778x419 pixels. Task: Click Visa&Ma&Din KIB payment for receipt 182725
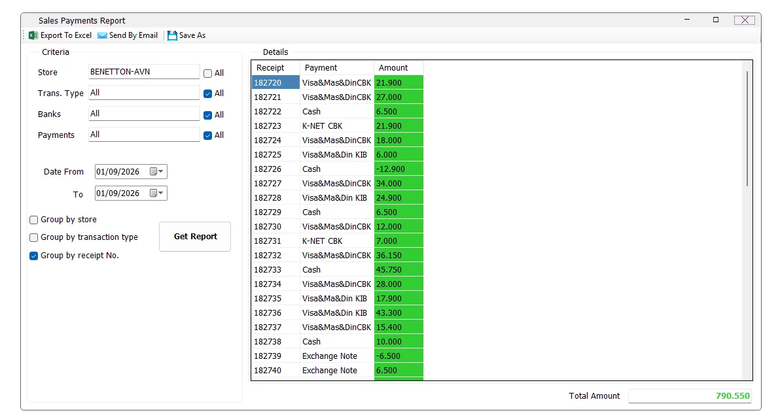(337, 155)
